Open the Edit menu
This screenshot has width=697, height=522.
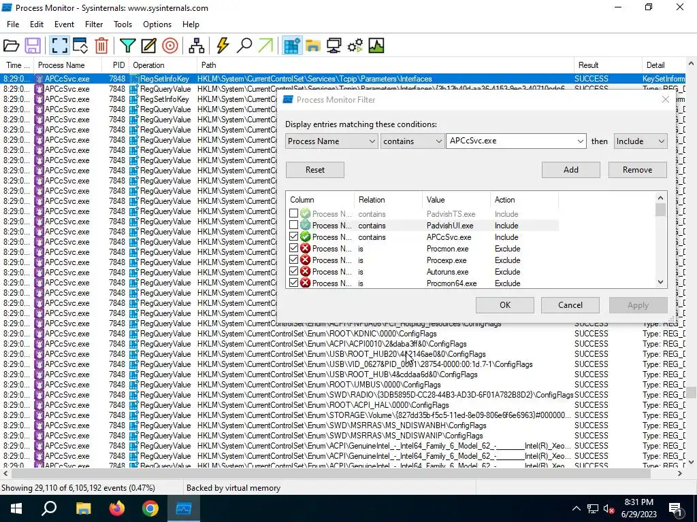(x=37, y=24)
